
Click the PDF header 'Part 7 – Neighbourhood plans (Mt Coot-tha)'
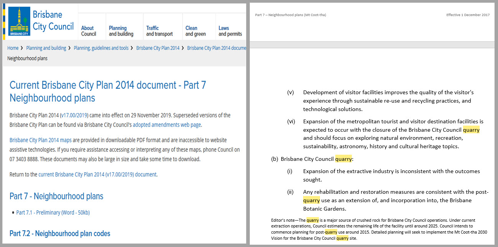[290, 15]
